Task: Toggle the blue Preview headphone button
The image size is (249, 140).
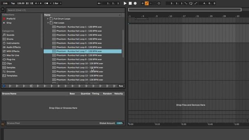Action: 4,86
